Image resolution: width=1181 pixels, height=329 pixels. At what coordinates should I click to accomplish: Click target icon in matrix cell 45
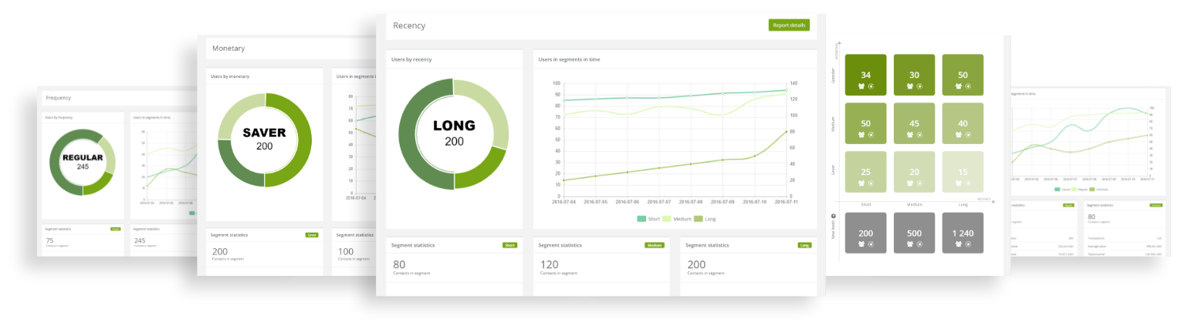(919, 136)
